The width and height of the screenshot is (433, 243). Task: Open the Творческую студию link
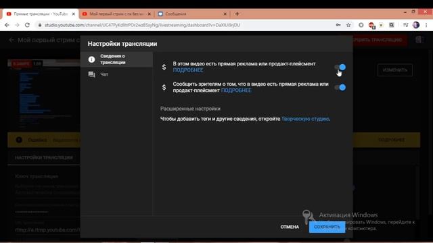(305, 119)
